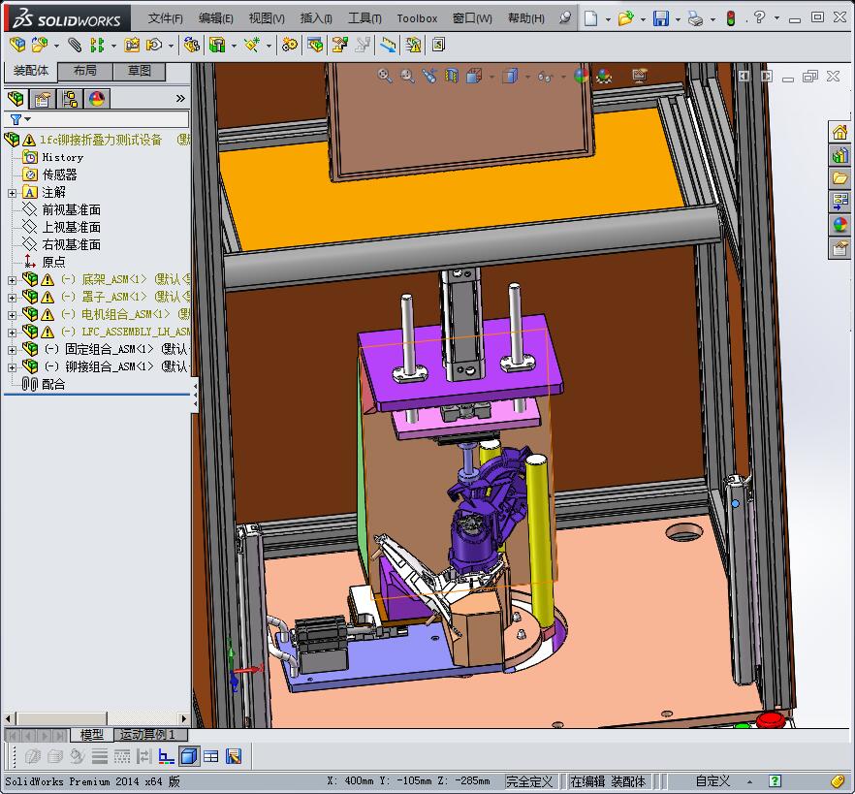Screen dimensions: 855x794
Task: Click the paperclip Mate icon in the assembly toolbar
Action: [x=75, y=45]
